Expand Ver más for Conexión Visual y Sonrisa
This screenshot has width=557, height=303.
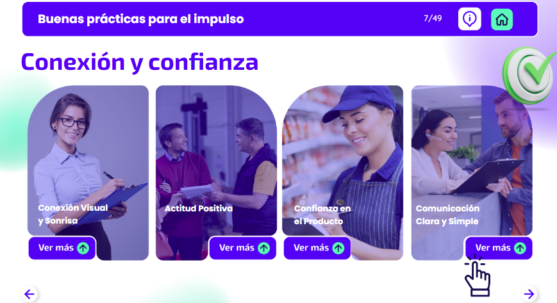(62, 248)
